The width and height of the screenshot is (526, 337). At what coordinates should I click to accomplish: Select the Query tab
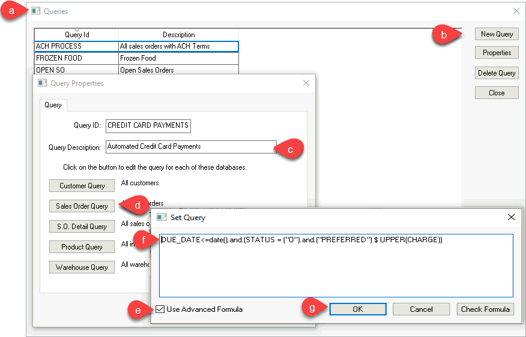[x=53, y=105]
